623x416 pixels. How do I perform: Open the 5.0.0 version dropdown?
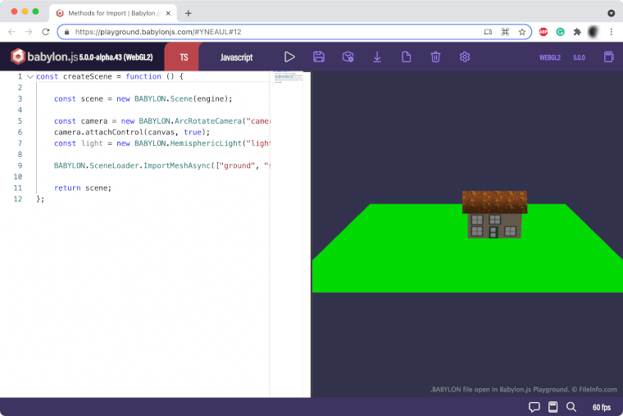[579, 57]
